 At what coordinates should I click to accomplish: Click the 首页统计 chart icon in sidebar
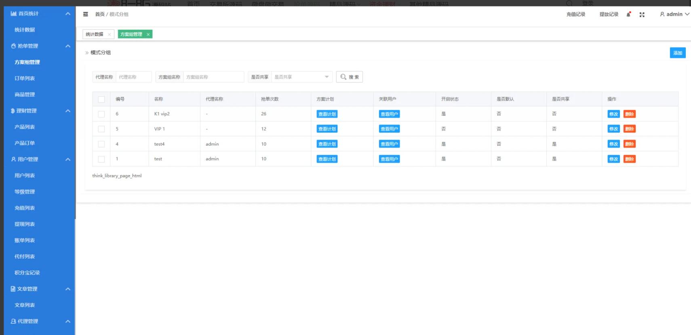13,14
